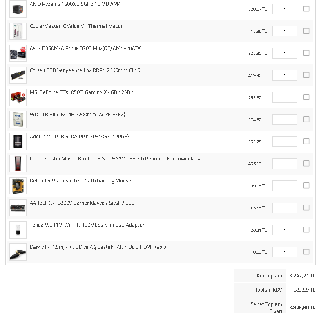Open the CoolerMaster MasterBox Lite 5 product link
The width and height of the screenshot is (319, 313).
click(116, 159)
